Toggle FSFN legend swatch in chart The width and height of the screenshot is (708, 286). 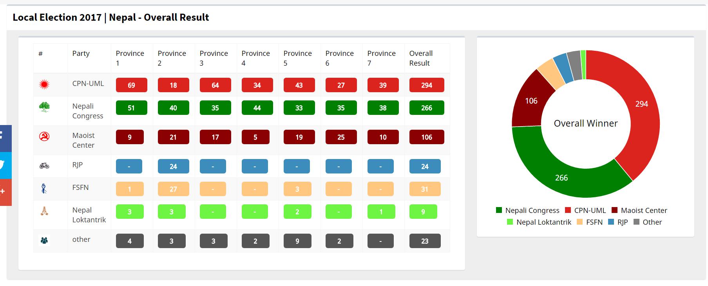click(x=579, y=222)
